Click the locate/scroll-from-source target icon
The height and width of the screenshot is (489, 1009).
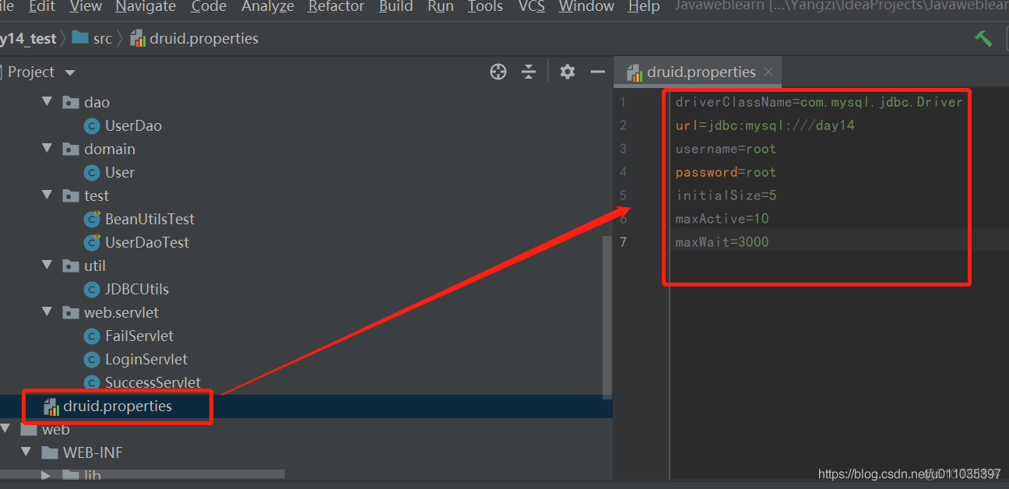point(498,72)
